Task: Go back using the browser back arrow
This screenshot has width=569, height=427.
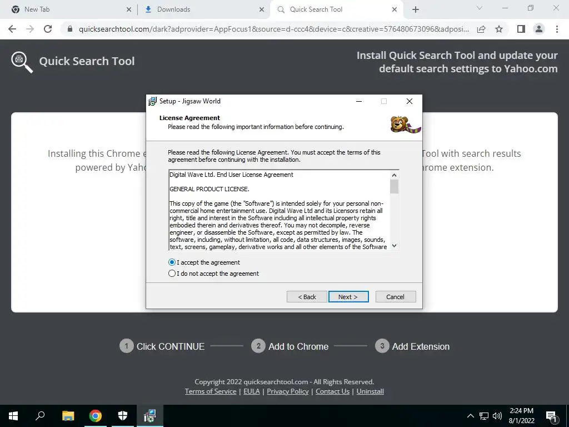Action: pos(12,29)
